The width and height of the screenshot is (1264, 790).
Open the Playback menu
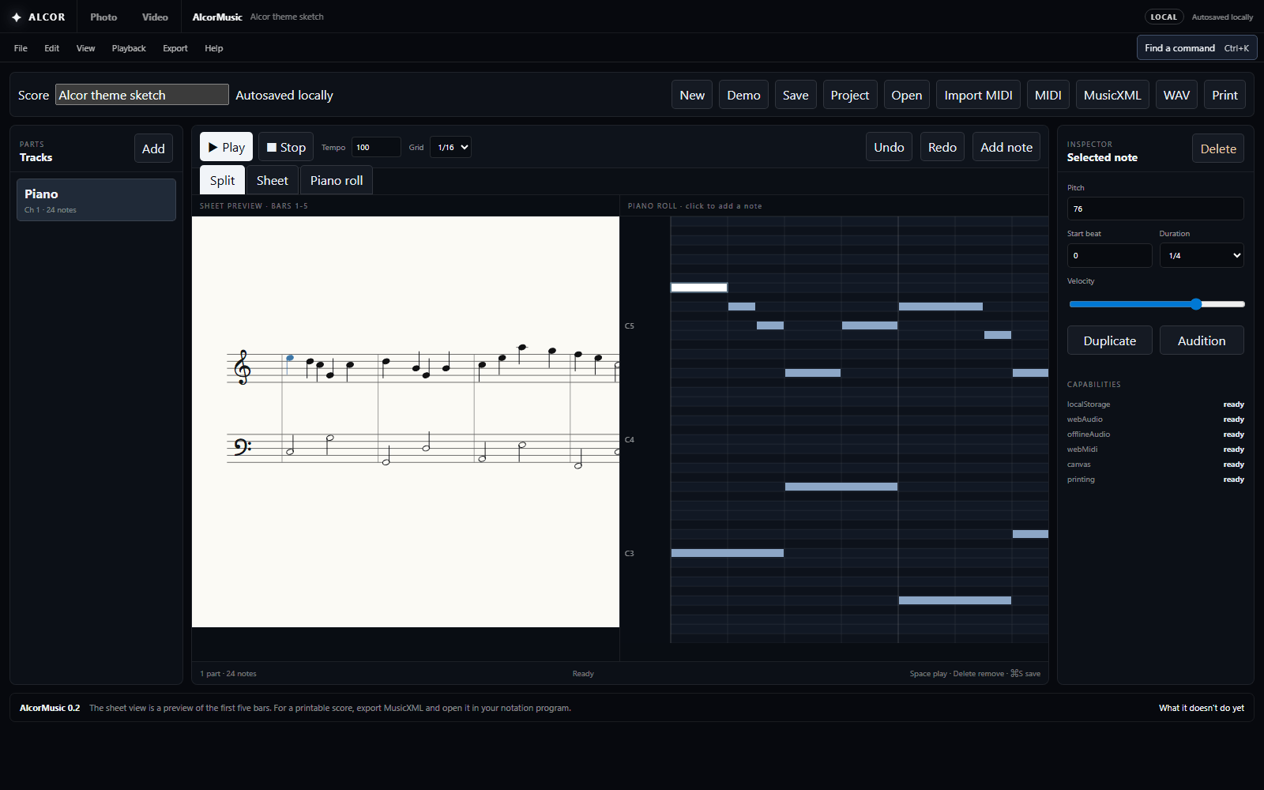click(x=129, y=48)
